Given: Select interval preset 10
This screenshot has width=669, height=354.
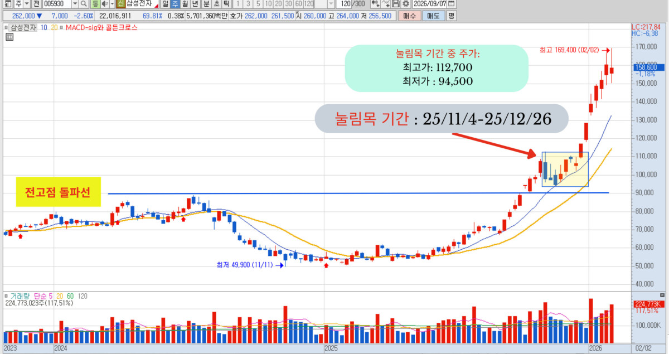Looking at the screenshot, I should [x=268, y=4].
